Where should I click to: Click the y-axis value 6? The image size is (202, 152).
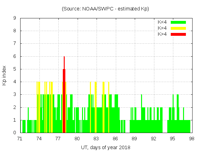click(x=15, y=56)
